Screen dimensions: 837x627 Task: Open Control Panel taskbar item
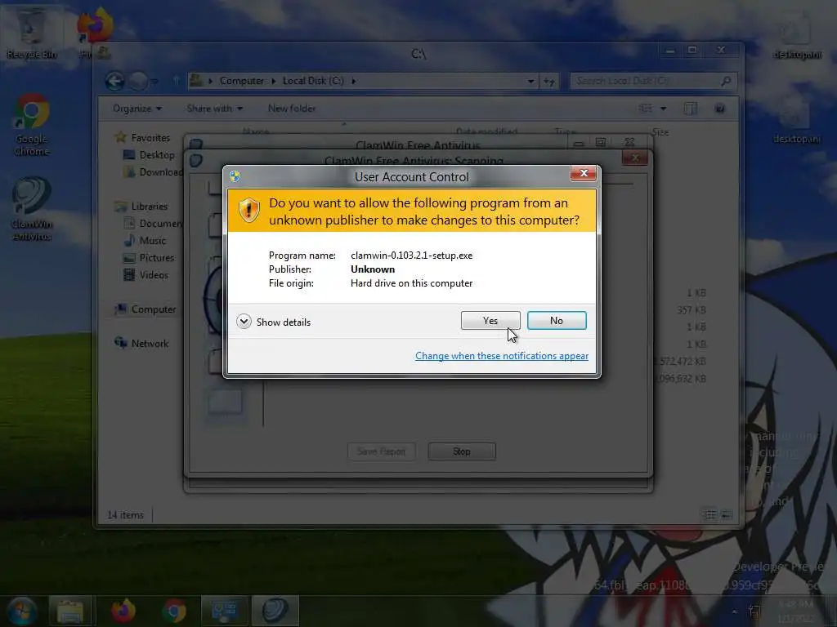pyautogui.click(x=224, y=611)
